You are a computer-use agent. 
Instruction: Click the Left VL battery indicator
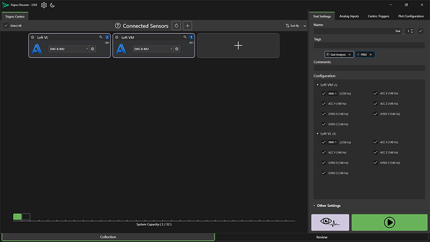coord(107,43)
